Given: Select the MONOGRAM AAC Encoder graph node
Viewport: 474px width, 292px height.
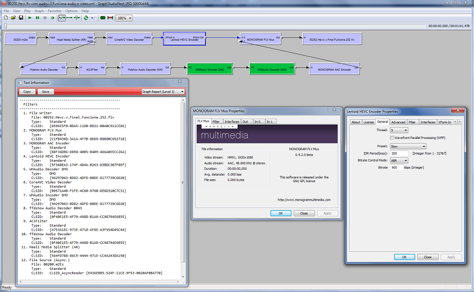Looking at the screenshot, I should point(334,69).
